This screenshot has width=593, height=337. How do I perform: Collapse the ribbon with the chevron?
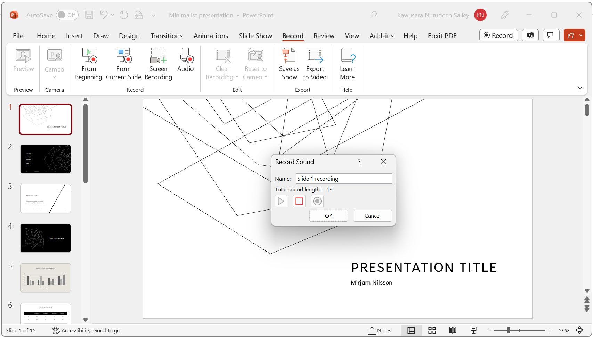click(x=579, y=88)
